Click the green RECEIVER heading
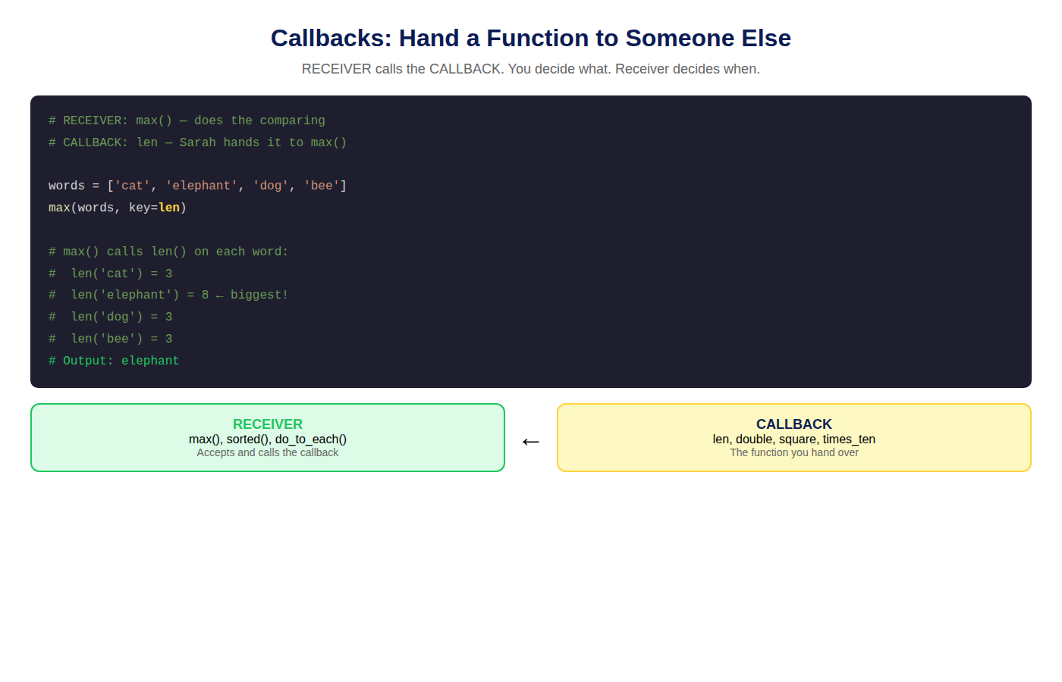Image resolution: width=1062 pixels, height=682 pixels. tap(268, 424)
